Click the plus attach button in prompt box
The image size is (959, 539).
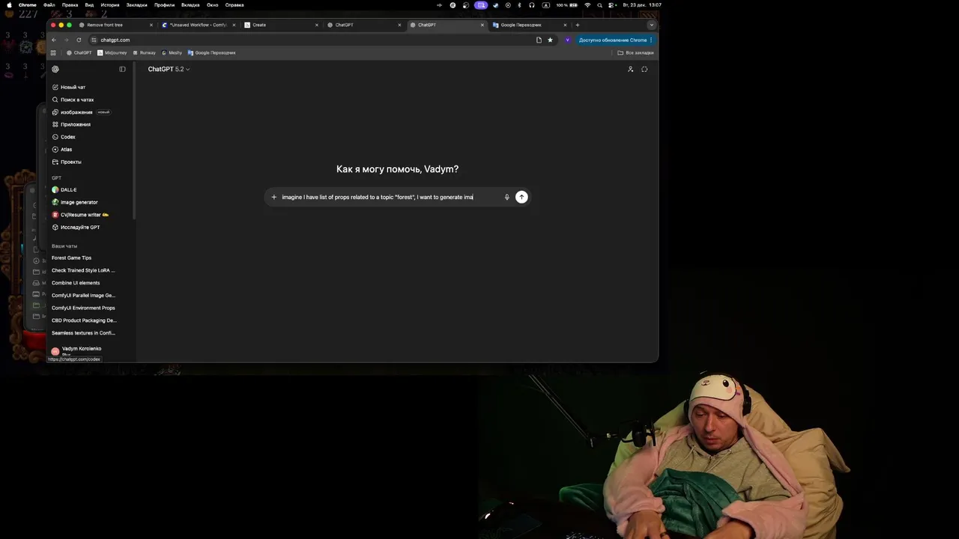pyautogui.click(x=273, y=197)
